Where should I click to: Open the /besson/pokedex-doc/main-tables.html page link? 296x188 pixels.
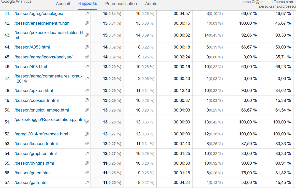pyautogui.click(x=49, y=35)
